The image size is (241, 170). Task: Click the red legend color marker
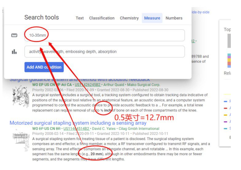(225, 108)
